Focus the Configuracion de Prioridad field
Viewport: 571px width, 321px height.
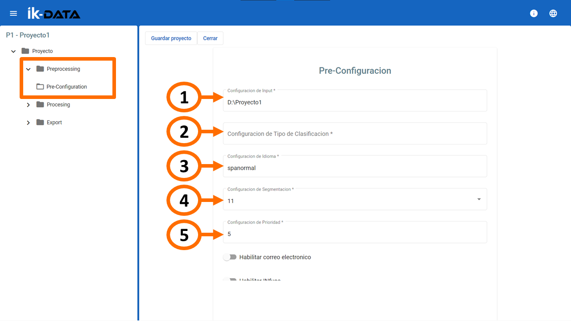click(355, 232)
